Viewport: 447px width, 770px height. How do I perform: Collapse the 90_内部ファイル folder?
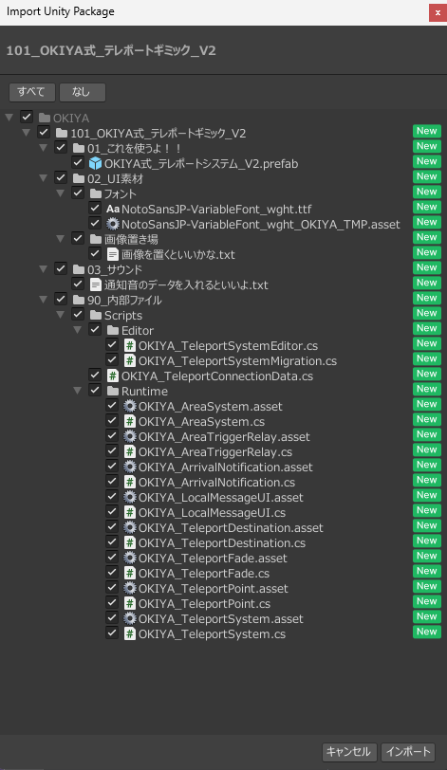pyautogui.click(x=44, y=300)
